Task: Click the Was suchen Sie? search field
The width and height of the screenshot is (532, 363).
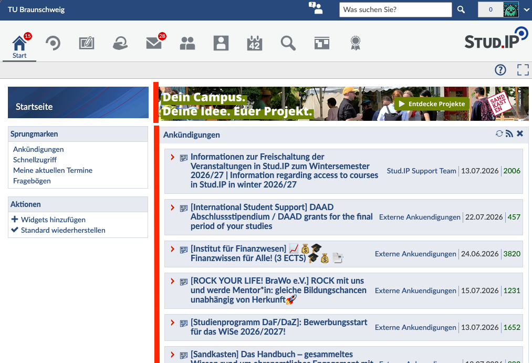Action: [395, 9]
